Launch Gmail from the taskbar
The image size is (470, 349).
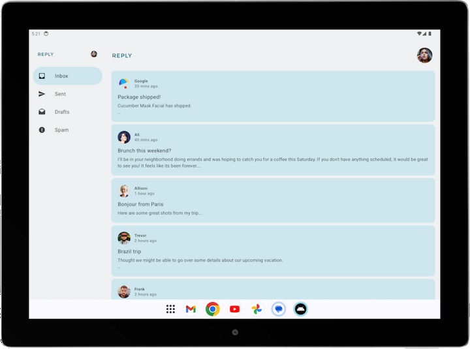(x=191, y=309)
